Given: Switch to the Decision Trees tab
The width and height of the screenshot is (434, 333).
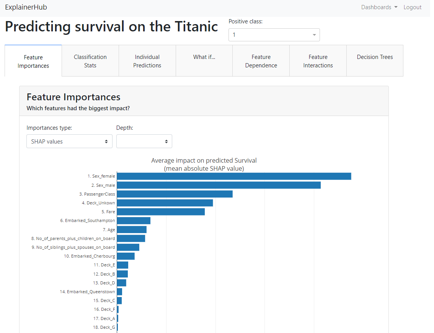Looking at the screenshot, I should [375, 57].
